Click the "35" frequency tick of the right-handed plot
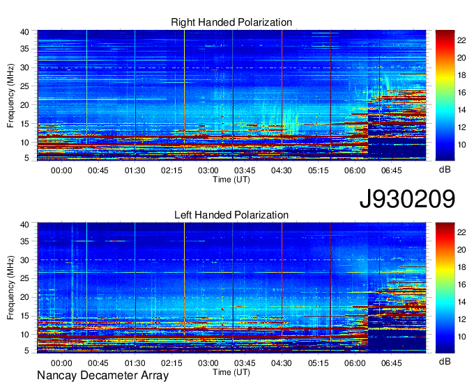Viewport: 474px width, 384px height. (24, 49)
